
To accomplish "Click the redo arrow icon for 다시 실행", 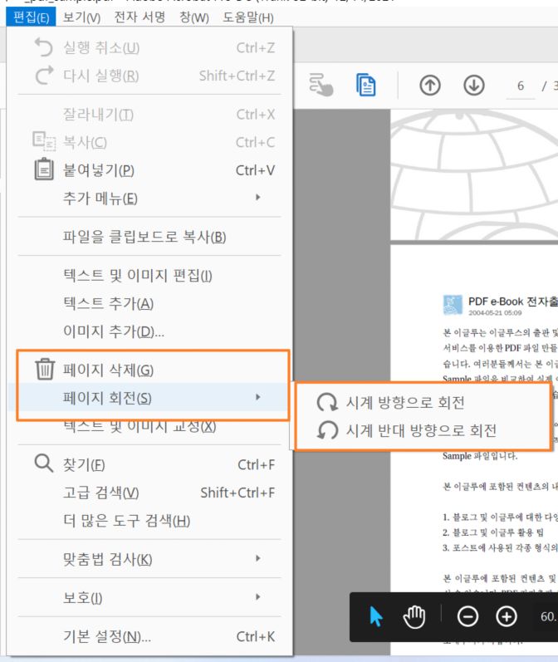I will [x=43, y=75].
